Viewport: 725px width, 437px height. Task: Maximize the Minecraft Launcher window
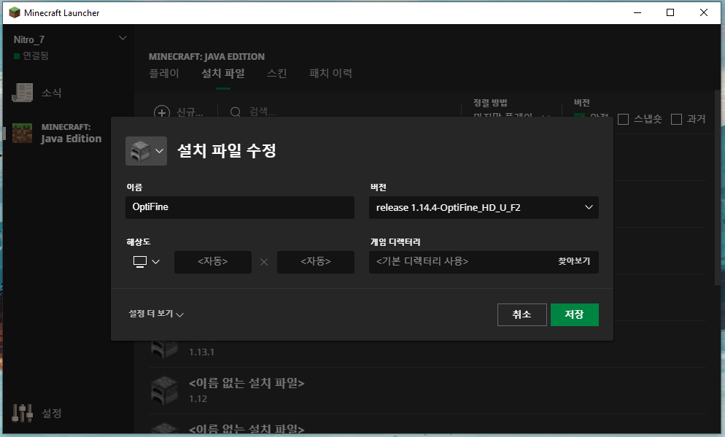coord(670,12)
